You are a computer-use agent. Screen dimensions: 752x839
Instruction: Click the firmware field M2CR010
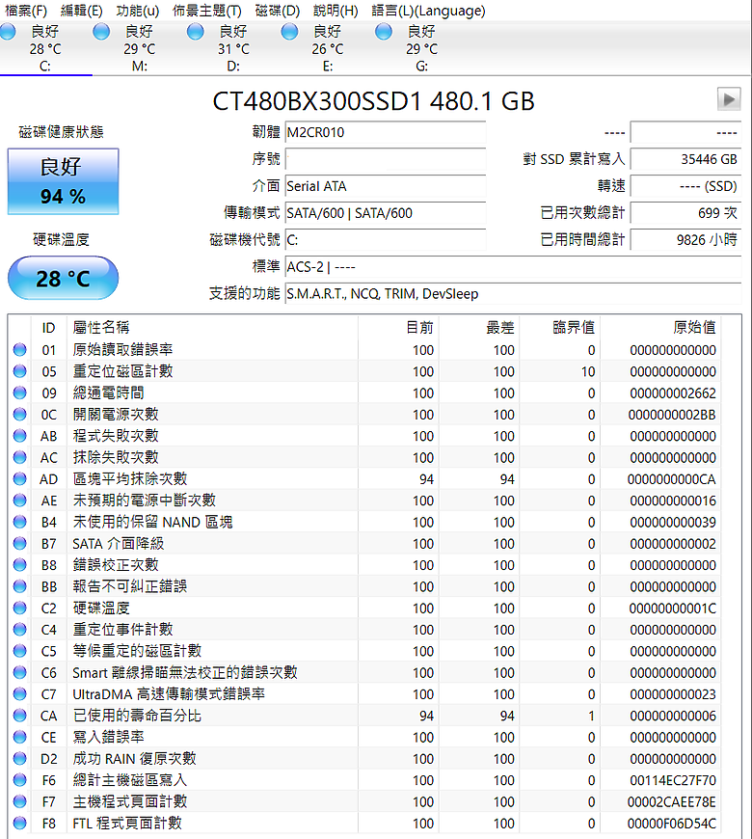tap(386, 132)
